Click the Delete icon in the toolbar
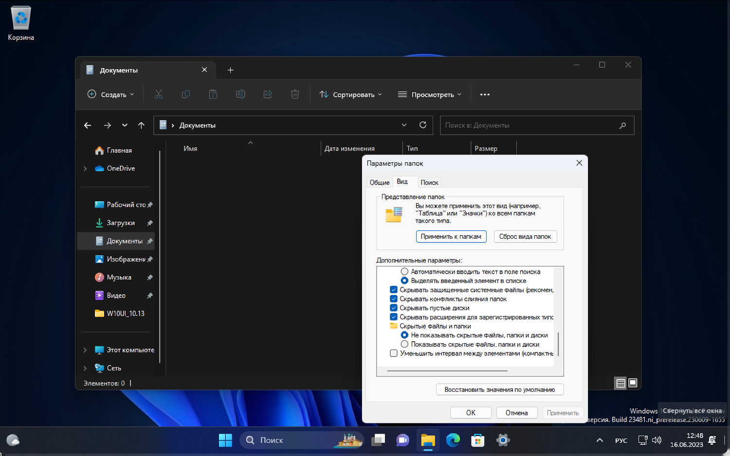Screen dimensions: 730x456 [295, 94]
